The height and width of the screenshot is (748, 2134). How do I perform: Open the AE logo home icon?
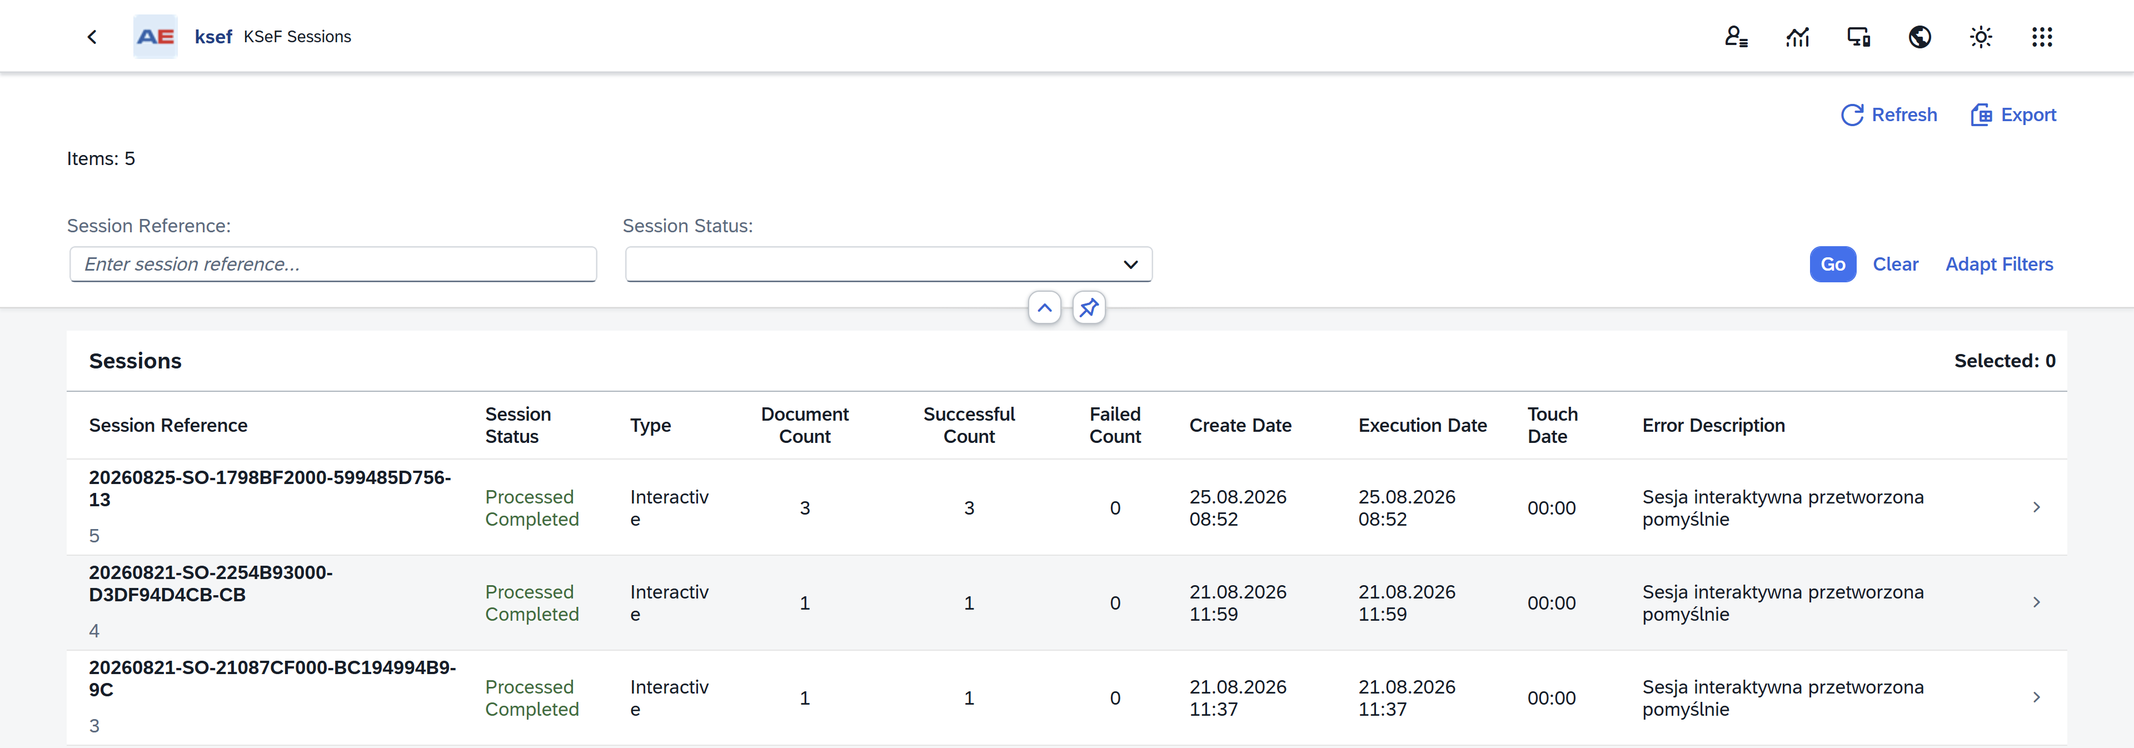(x=155, y=37)
